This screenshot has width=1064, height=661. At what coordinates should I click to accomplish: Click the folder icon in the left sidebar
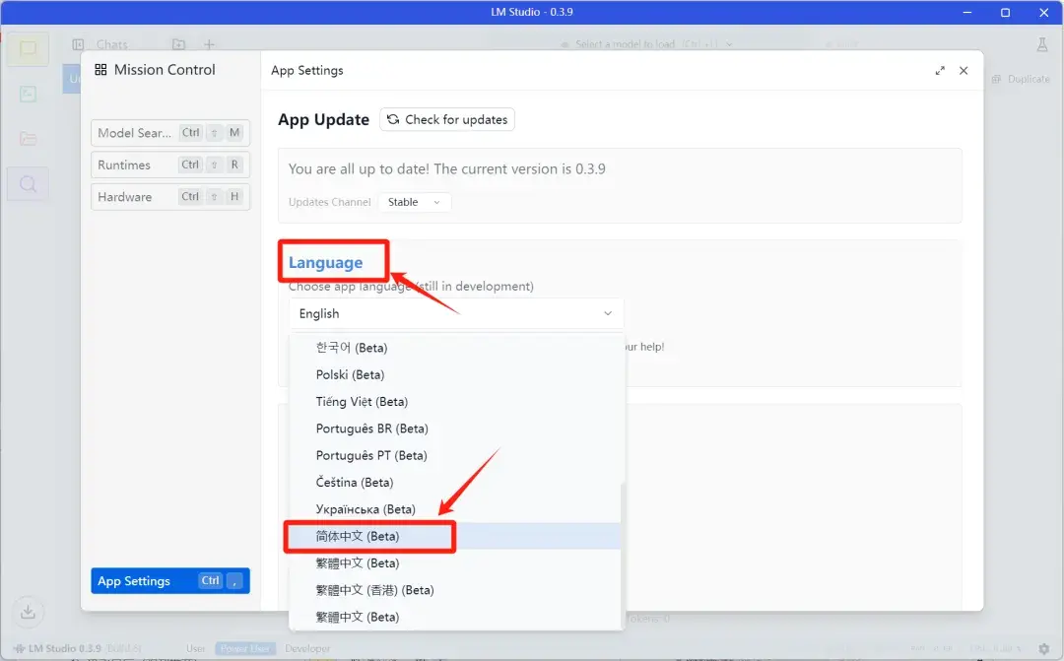point(28,139)
